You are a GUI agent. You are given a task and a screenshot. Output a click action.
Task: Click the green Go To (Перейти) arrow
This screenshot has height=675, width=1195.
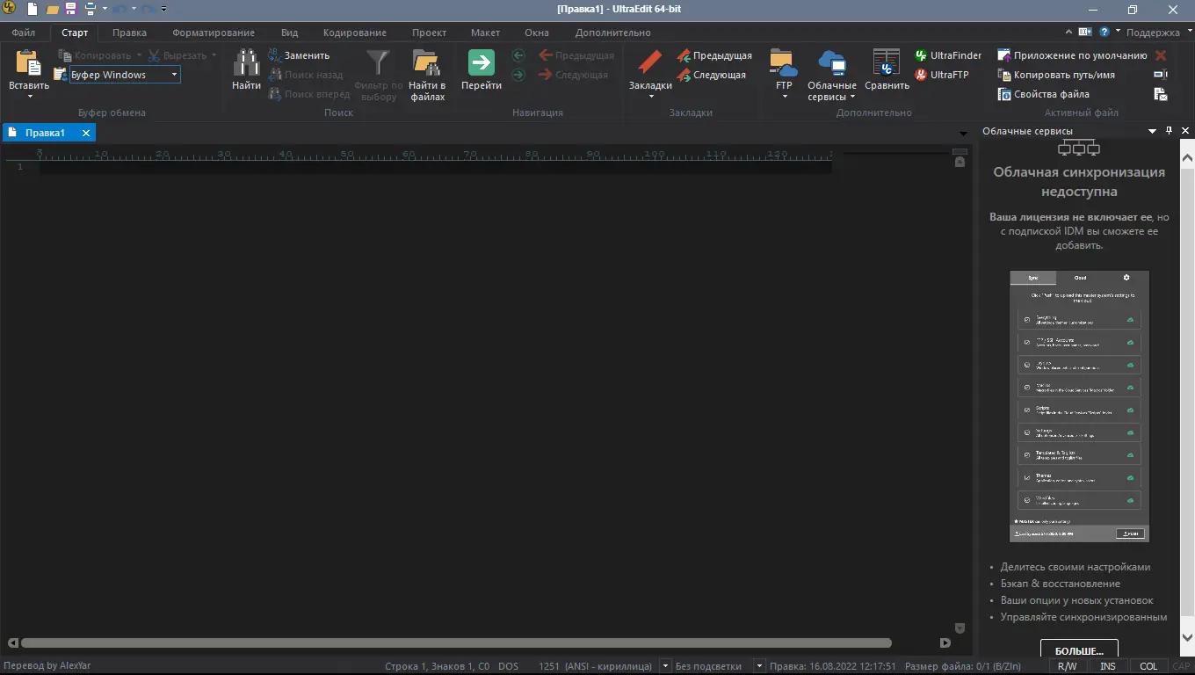coord(482,62)
